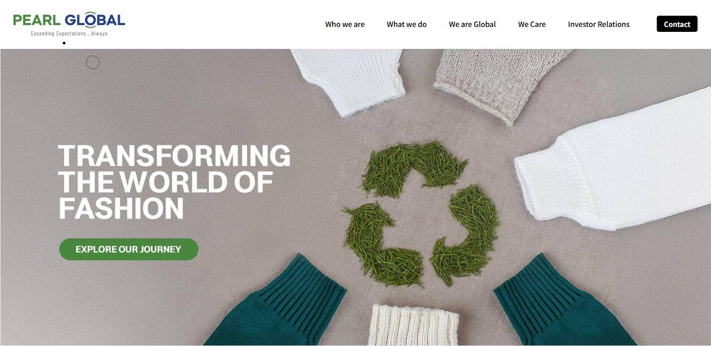This screenshot has height=346, width=711.
Task: Click the cream ribbed sleeve at bottom center
Action: click(x=413, y=325)
